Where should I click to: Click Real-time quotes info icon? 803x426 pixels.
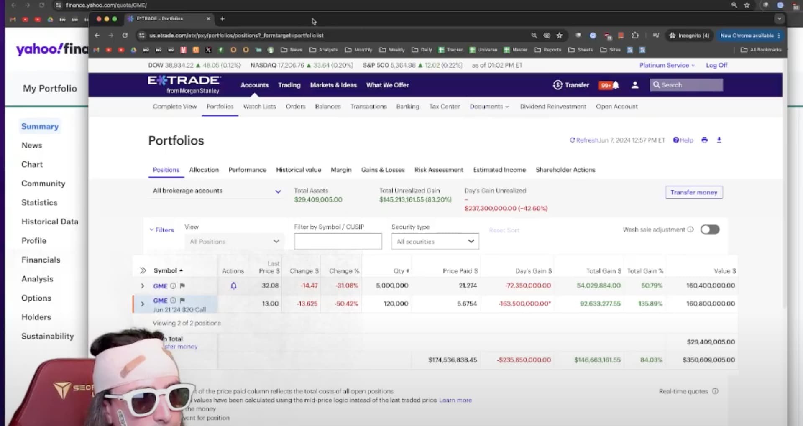tap(715, 391)
